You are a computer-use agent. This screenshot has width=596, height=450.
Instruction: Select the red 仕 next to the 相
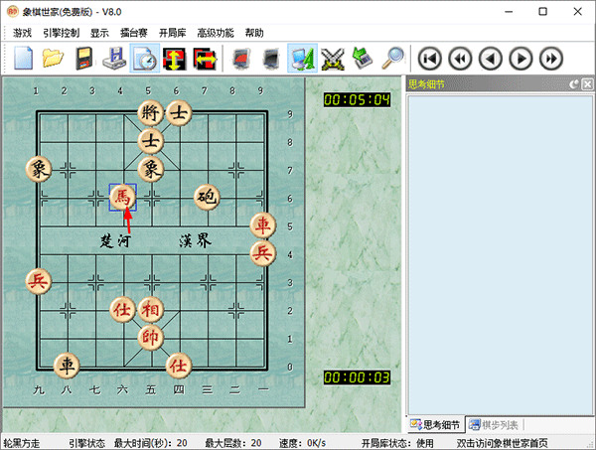coord(123,309)
